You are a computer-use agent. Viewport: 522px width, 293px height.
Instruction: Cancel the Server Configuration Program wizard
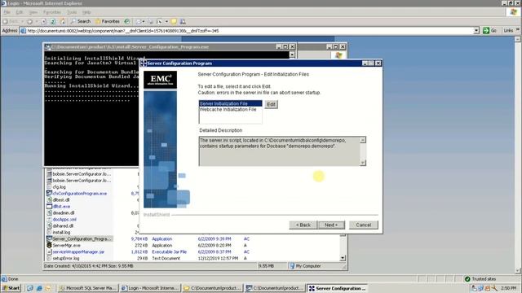pos(363,225)
